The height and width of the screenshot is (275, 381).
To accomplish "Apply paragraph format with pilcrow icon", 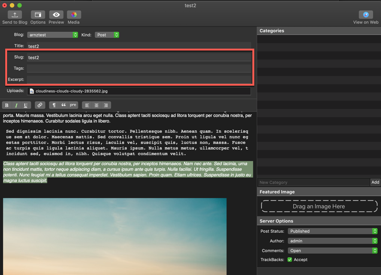I will (x=54, y=105).
